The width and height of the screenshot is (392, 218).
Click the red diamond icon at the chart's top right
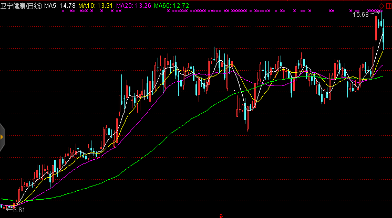pyautogui.click(x=381, y=6)
